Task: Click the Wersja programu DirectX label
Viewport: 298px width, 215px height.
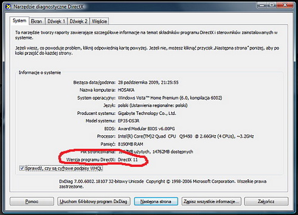Action: click(x=91, y=160)
